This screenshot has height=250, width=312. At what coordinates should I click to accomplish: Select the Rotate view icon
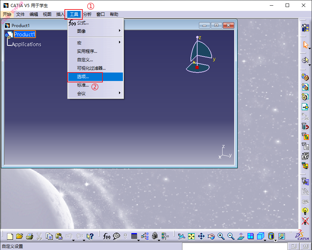(211, 236)
